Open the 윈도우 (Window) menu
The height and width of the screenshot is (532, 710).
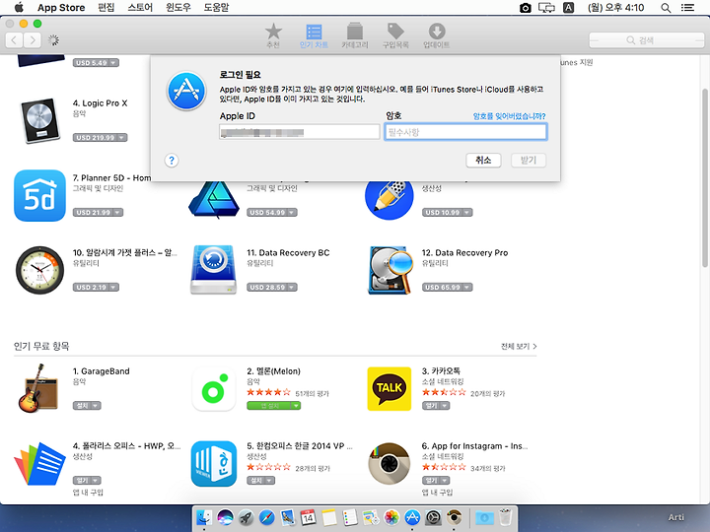click(x=178, y=8)
